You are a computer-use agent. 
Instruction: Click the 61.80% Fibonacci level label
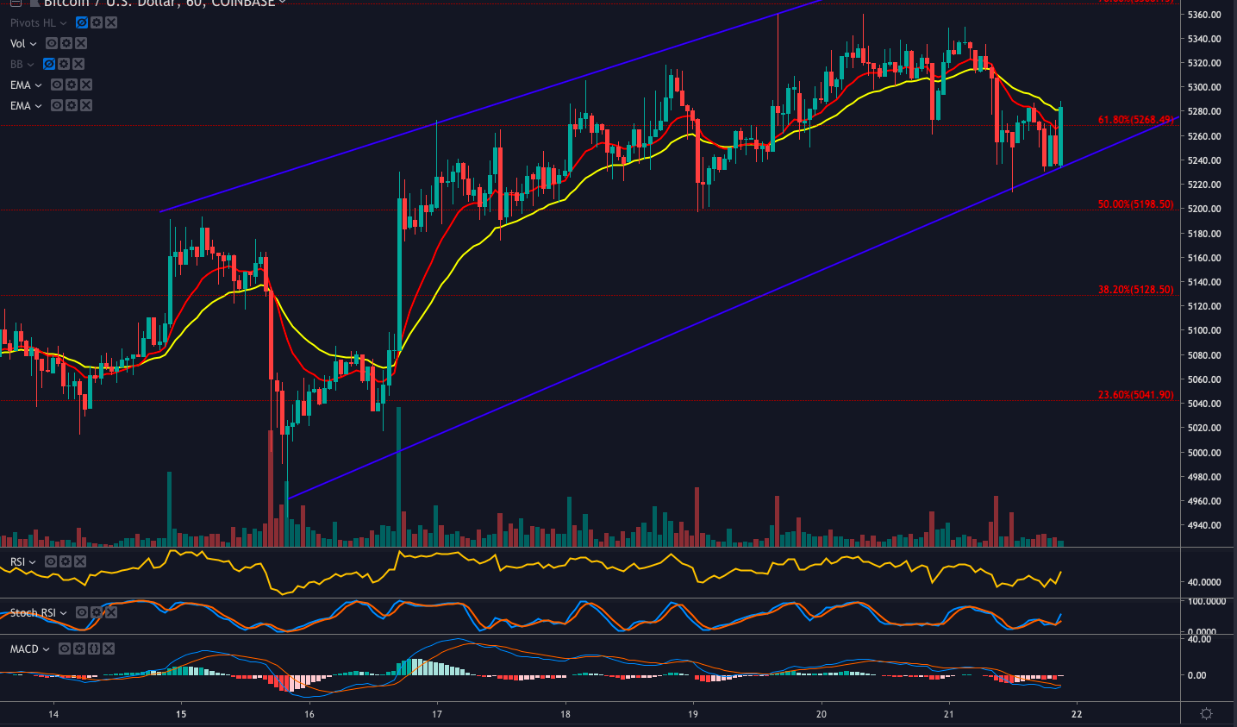coord(1125,121)
